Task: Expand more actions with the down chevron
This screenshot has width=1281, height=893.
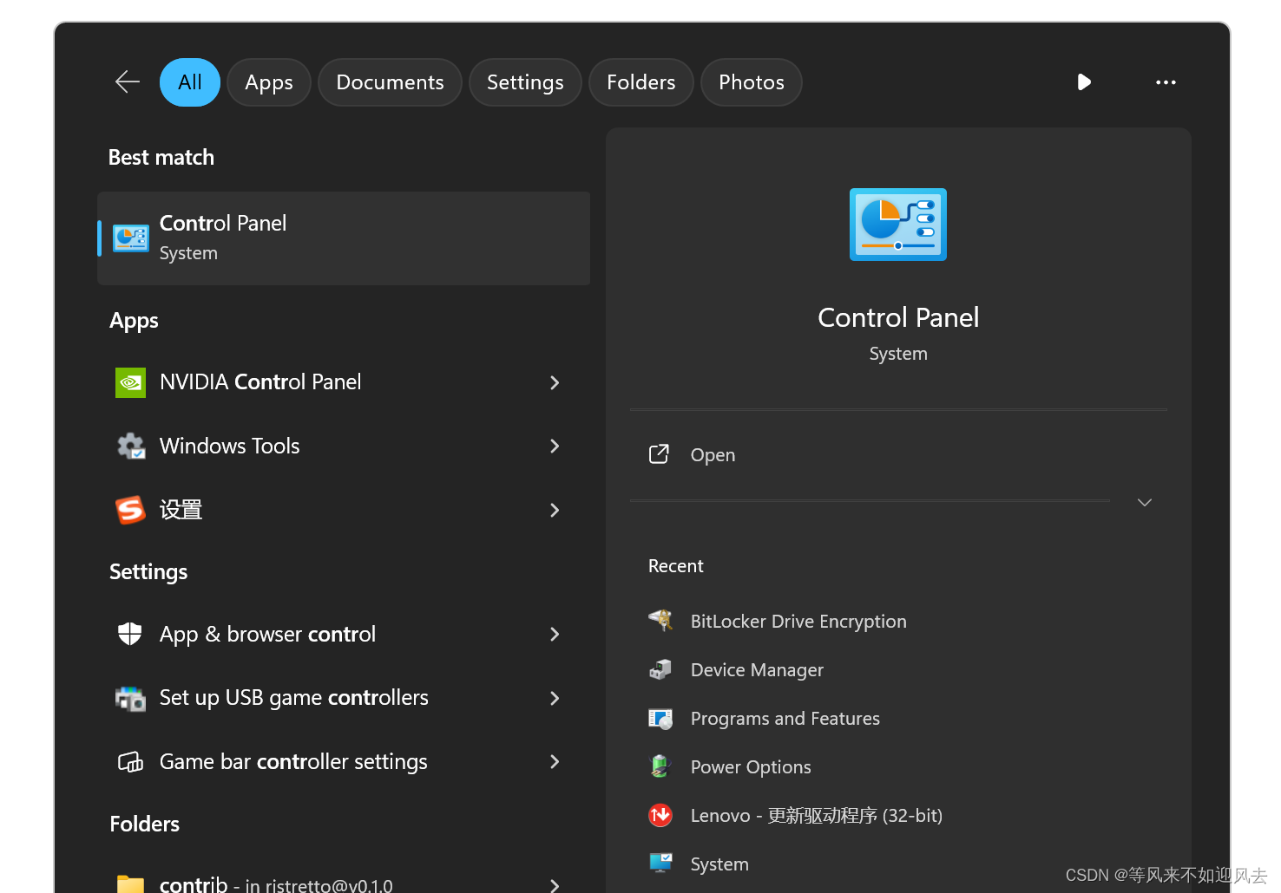Action: point(1145,502)
